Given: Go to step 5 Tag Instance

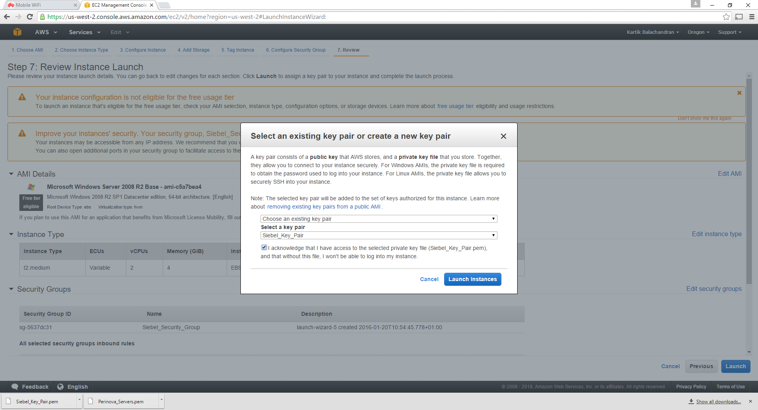Looking at the screenshot, I should [238, 50].
